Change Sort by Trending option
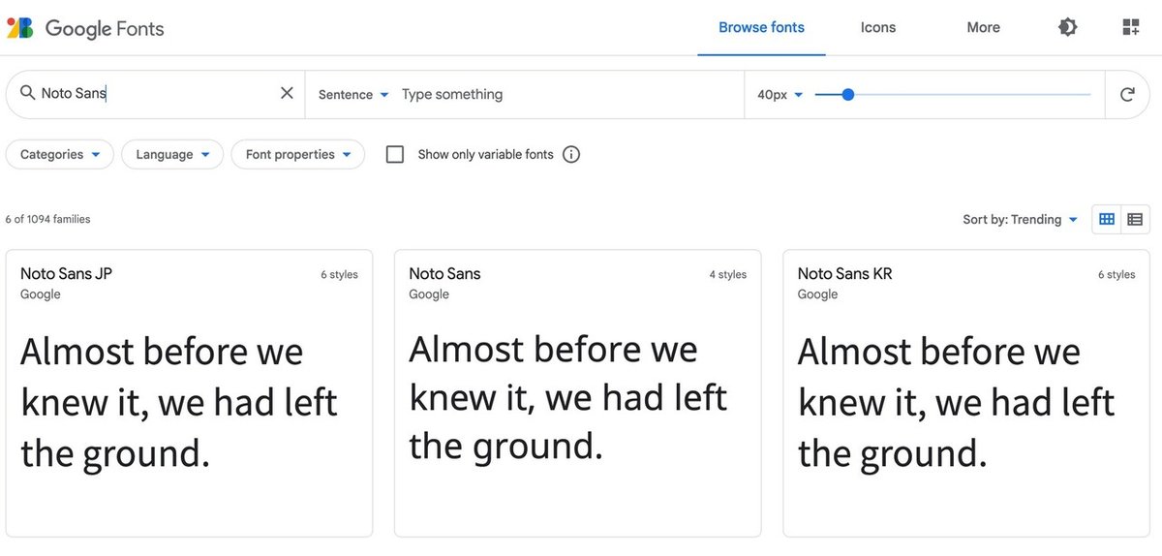Viewport: 1162px width, 556px height. click(1020, 220)
